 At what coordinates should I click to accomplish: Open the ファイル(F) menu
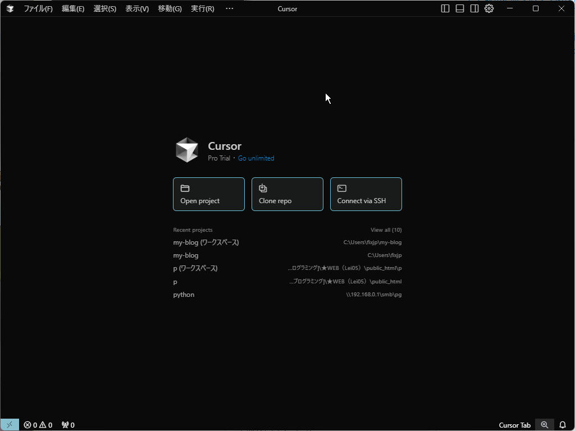(x=38, y=8)
